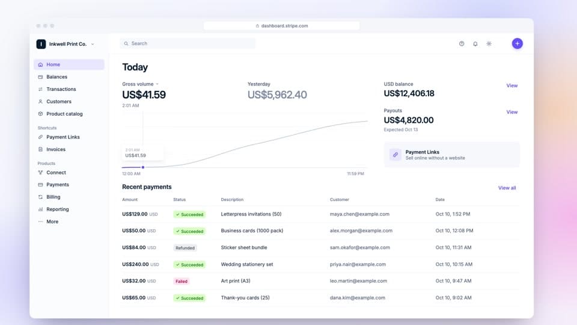
Task: Click customer leo.martin@example.com
Action: [358, 281]
